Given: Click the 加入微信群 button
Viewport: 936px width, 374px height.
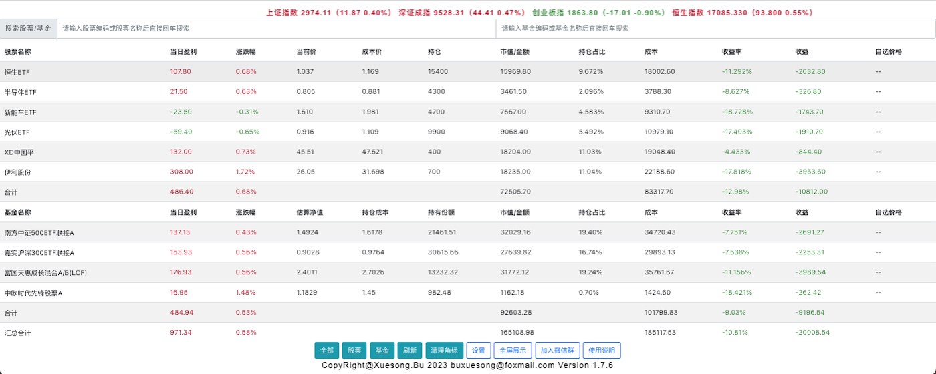Looking at the screenshot, I should pyautogui.click(x=557, y=350).
